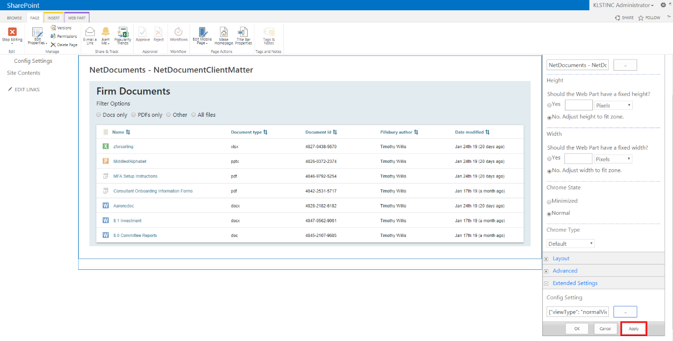Switch to the Insert ribbon tab
The height and width of the screenshot is (341, 673).
tap(54, 18)
